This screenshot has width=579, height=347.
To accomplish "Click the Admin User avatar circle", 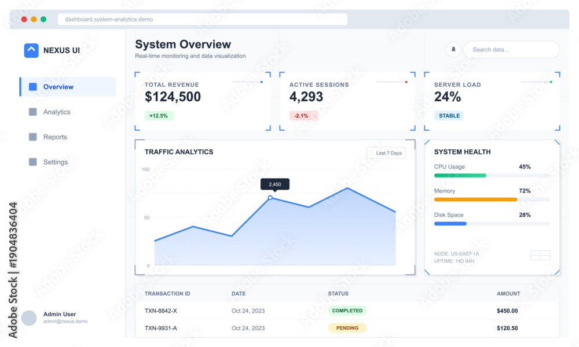I will point(29,318).
